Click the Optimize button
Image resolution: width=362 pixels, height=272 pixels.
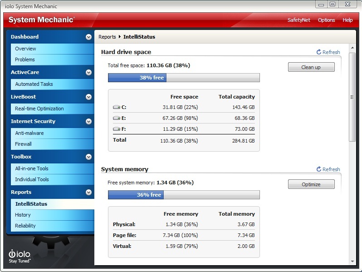pyautogui.click(x=311, y=184)
